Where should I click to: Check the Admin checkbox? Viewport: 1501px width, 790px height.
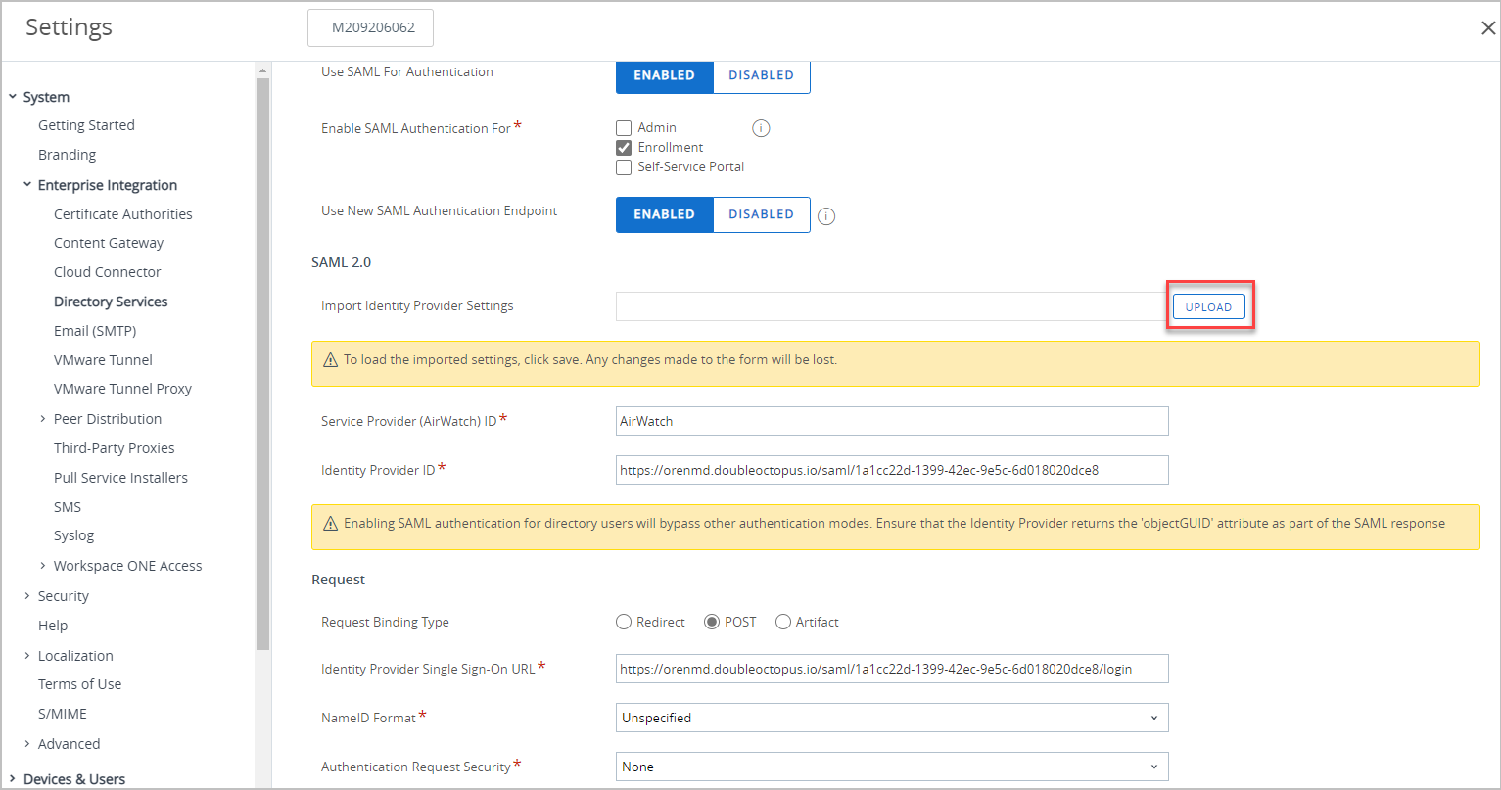pos(624,128)
